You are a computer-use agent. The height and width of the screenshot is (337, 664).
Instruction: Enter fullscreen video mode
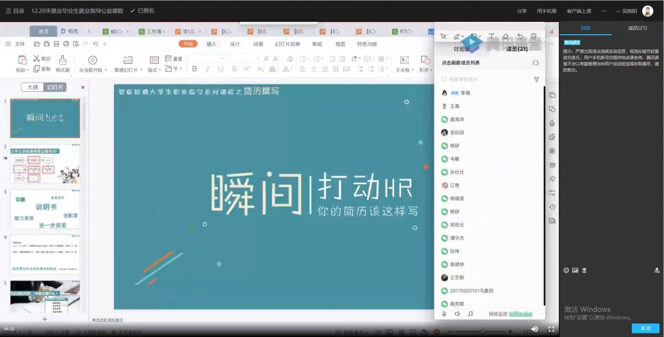(551, 329)
